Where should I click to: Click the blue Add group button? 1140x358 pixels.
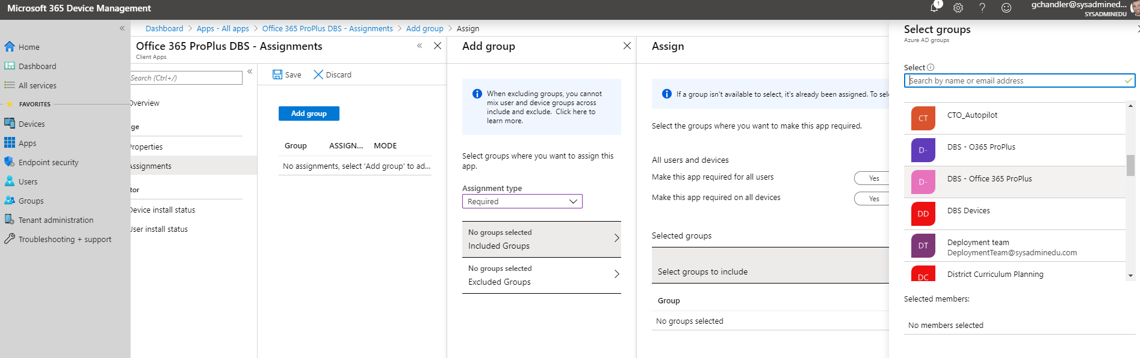pos(309,114)
